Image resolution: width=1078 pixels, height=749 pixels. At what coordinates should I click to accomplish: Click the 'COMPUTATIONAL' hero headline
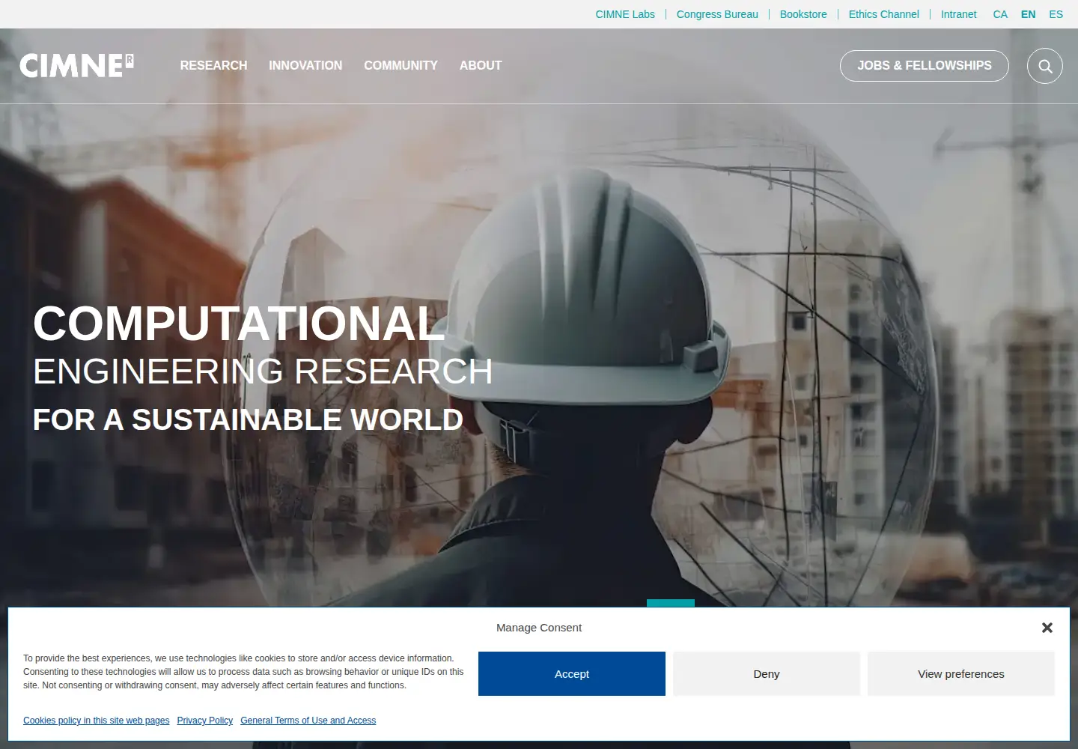pyautogui.click(x=239, y=324)
